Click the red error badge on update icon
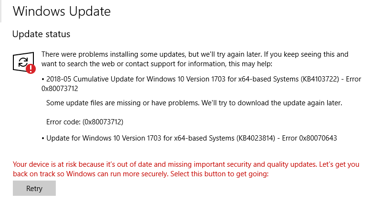 click(31, 69)
